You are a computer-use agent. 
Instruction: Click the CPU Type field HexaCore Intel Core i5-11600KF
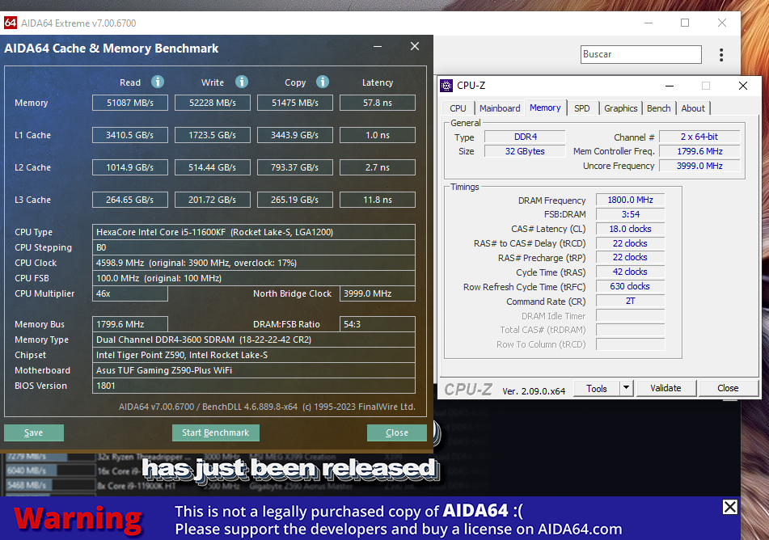pos(254,232)
